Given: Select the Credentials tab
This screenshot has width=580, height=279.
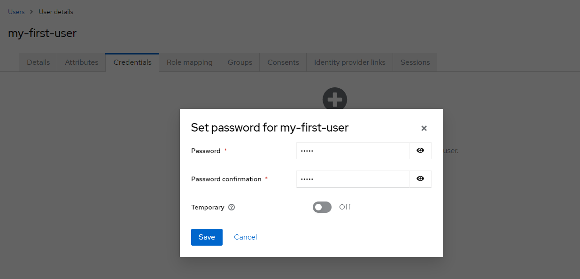Looking at the screenshot, I should click(132, 62).
